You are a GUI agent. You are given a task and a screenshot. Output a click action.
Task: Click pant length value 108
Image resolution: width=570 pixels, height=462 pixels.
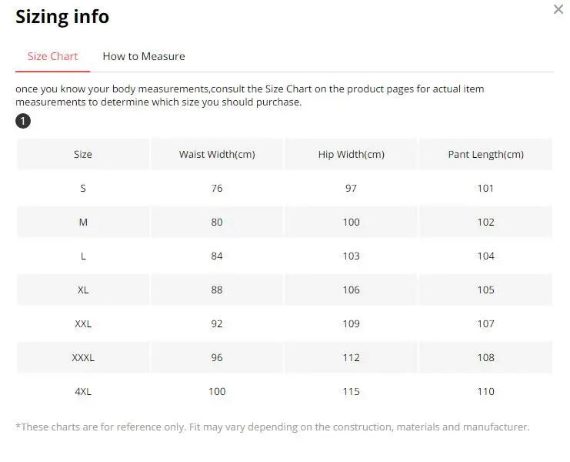click(x=485, y=357)
